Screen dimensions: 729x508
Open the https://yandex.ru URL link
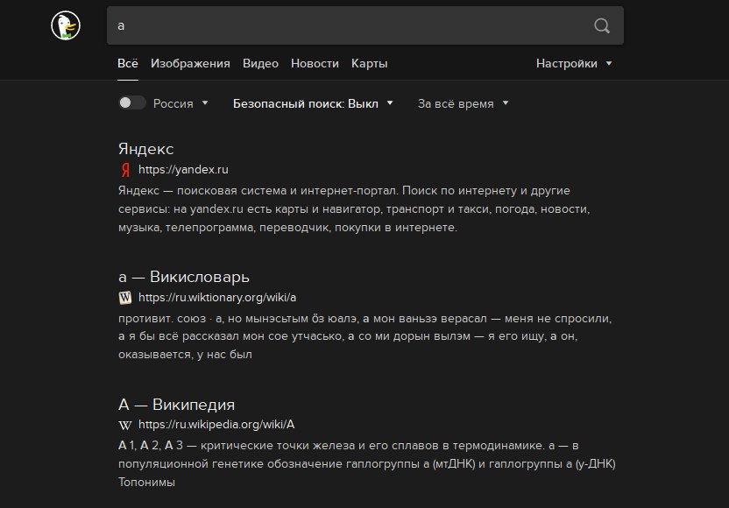pyautogui.click(x=183, y=170)
